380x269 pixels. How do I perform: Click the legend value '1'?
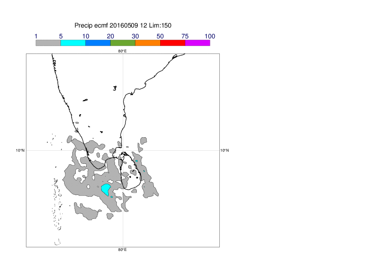(36, 37)
